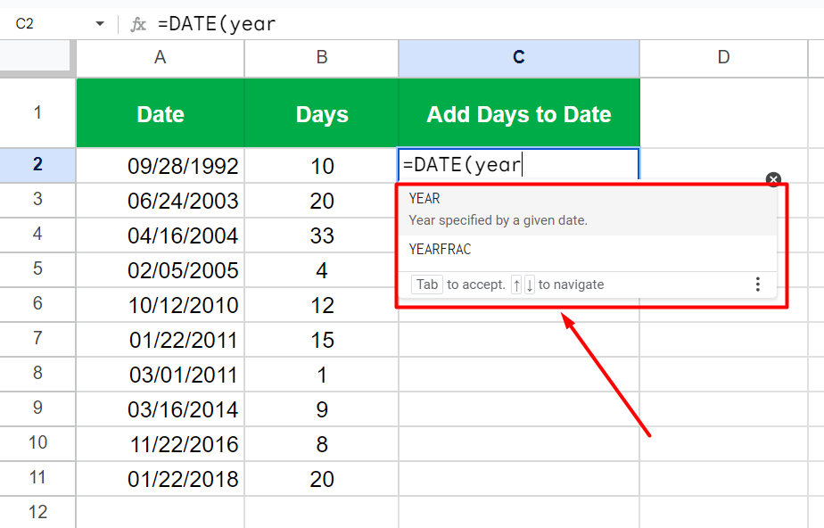Click Days cell with value 12

click(x=322, y=304)
